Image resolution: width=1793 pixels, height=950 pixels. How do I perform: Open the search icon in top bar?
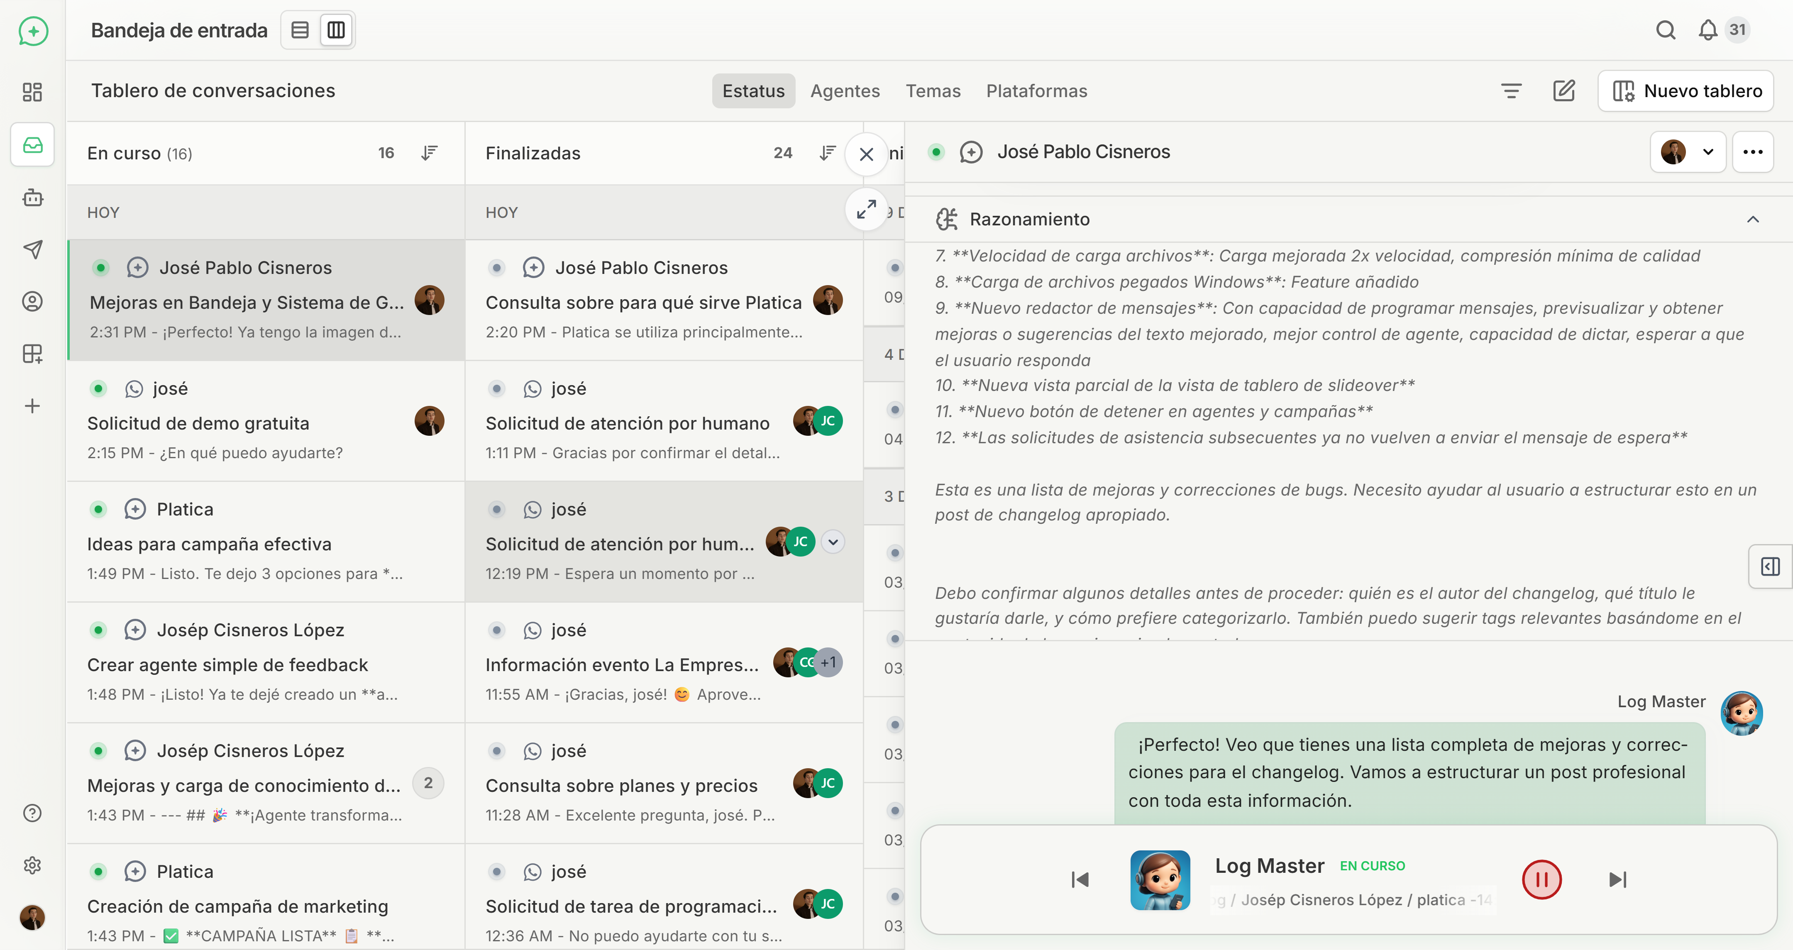[1665, 30]
